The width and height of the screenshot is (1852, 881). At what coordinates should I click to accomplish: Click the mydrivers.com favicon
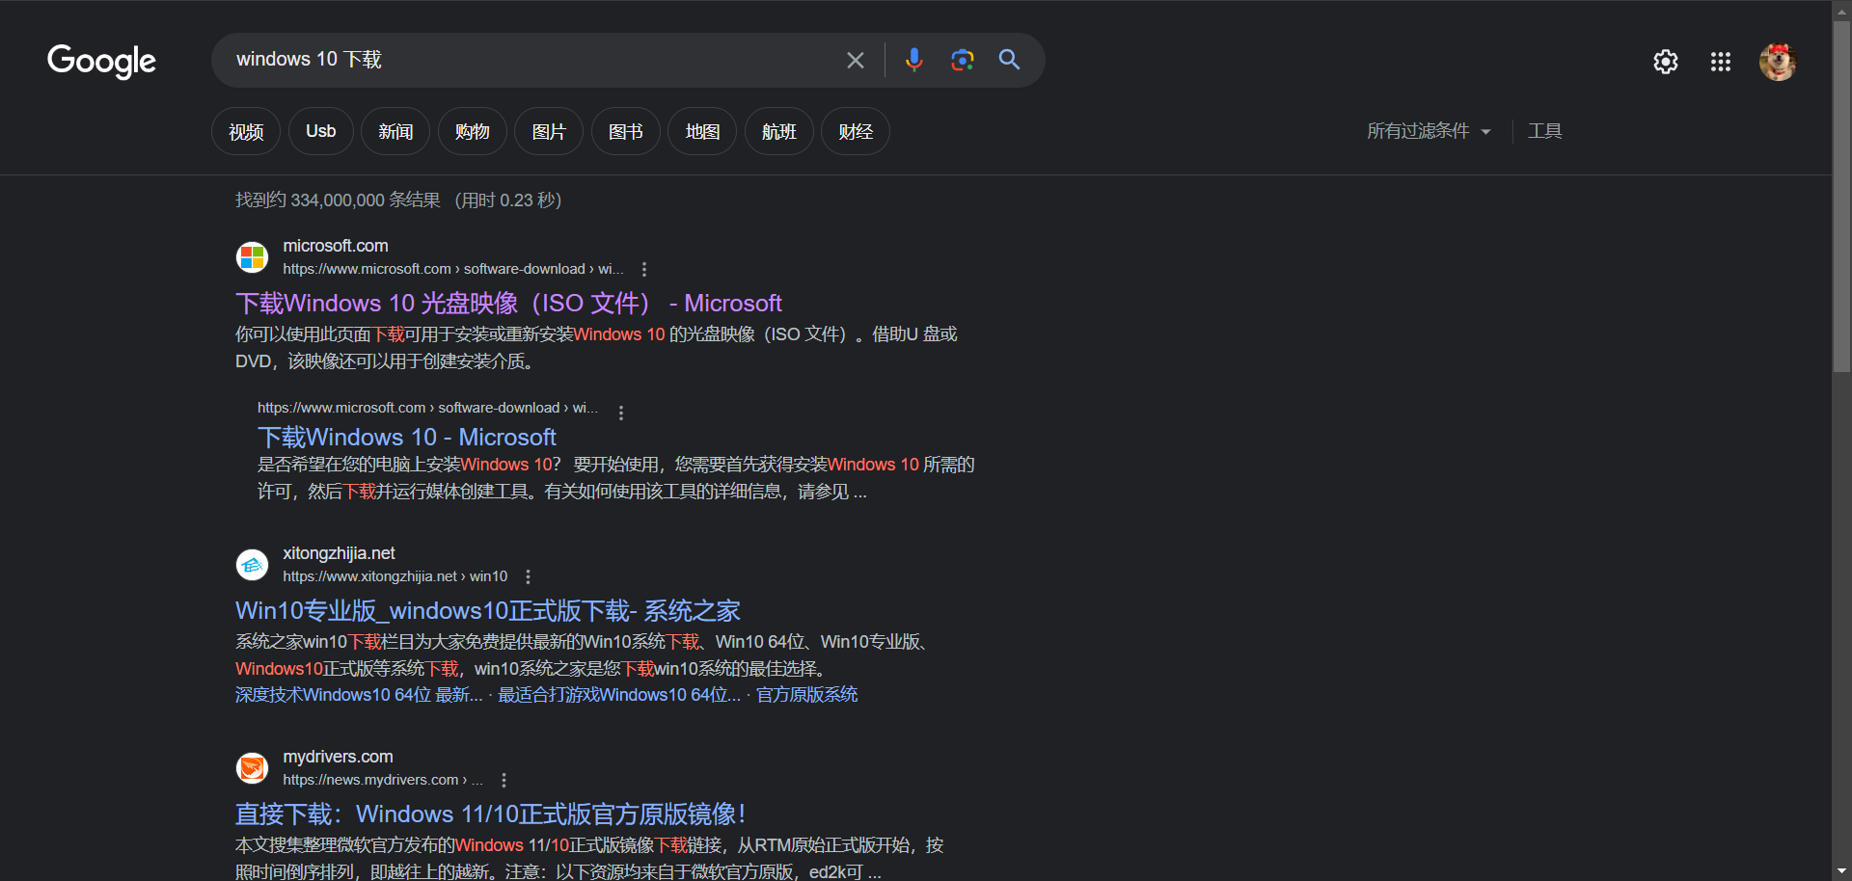tap(252, 768)
